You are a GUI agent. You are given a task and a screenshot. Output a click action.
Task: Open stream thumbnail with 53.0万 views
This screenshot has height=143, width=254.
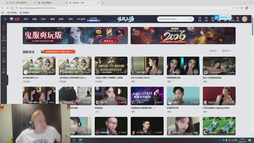click(147, 126)
